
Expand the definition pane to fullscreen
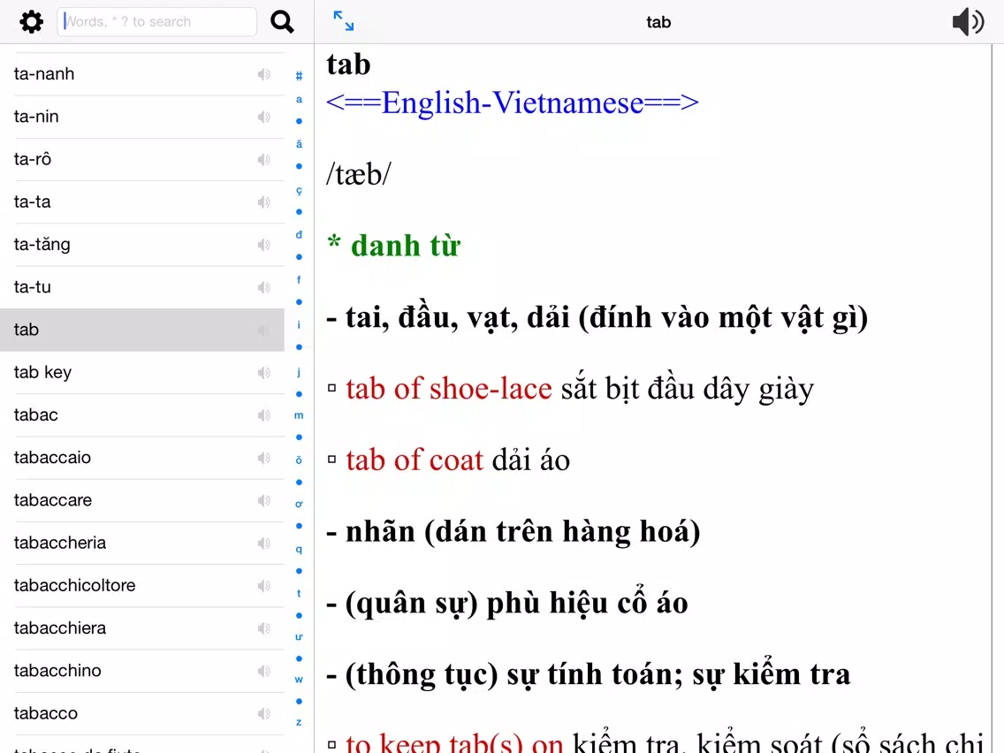tap(343, 21)
